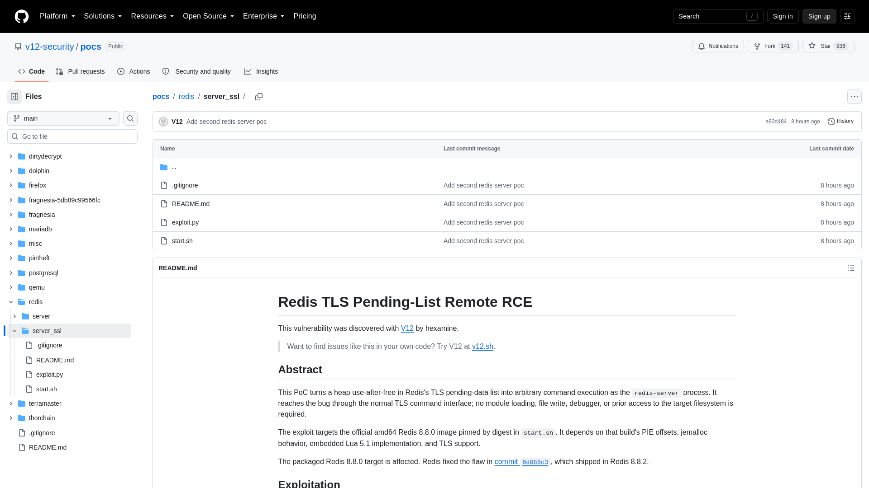
Task: Star the pocs repository
Action: point(828,46)
